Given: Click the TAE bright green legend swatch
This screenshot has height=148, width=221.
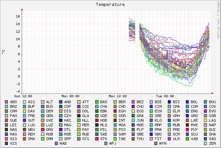Looking at the screenshot, I should [115, 139].
